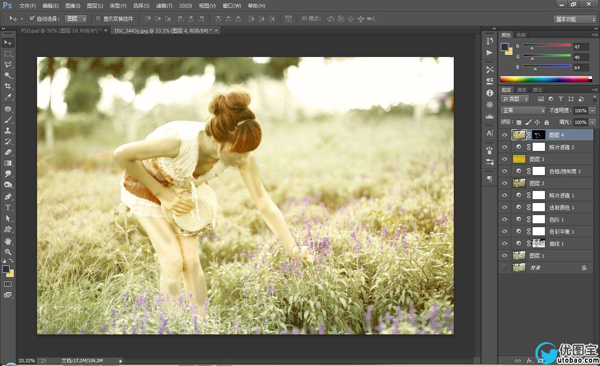Image resolution: width=600 pixels, height=366 pixels.
Task: Open the 滤镜(T) menu
Action: coord(164,6)
